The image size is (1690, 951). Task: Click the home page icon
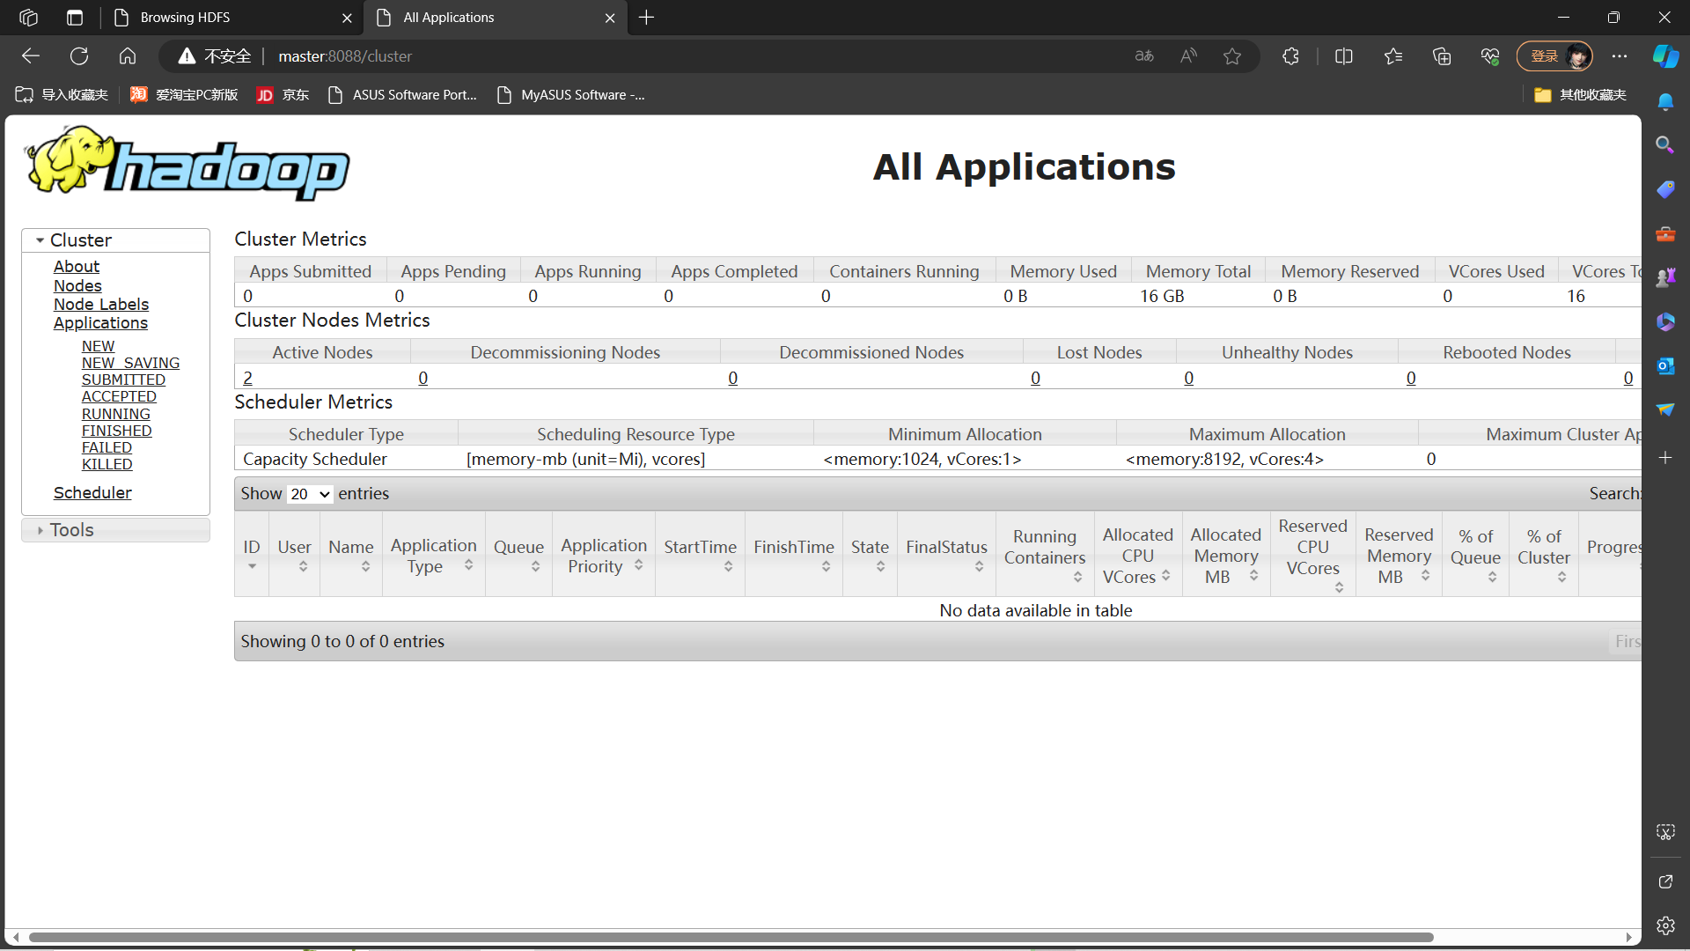pyautogui.click(x=128, y=56)
